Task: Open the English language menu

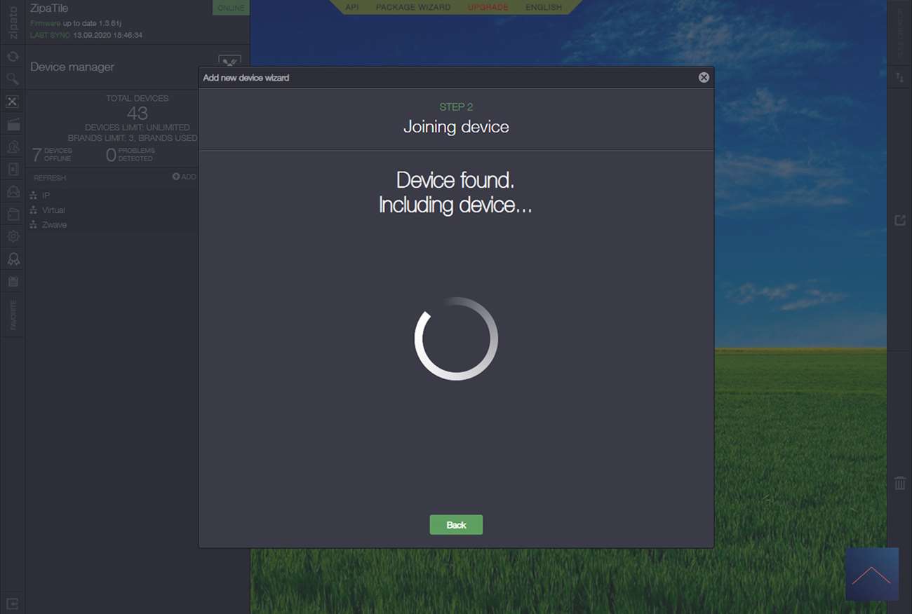Action: click(544, 7)
